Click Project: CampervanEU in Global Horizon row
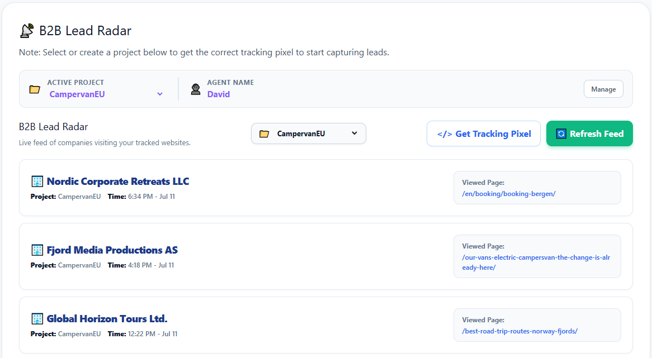The height and width of the screenshot is (358, 652). coord(65,334)
